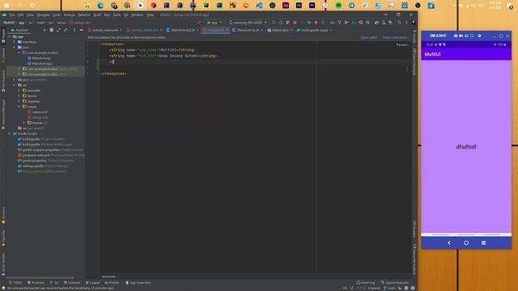The image size is (518, 291).
Task: Close the strings.xml editor tab
Action: pyautogui.click(x=227, y=30)
